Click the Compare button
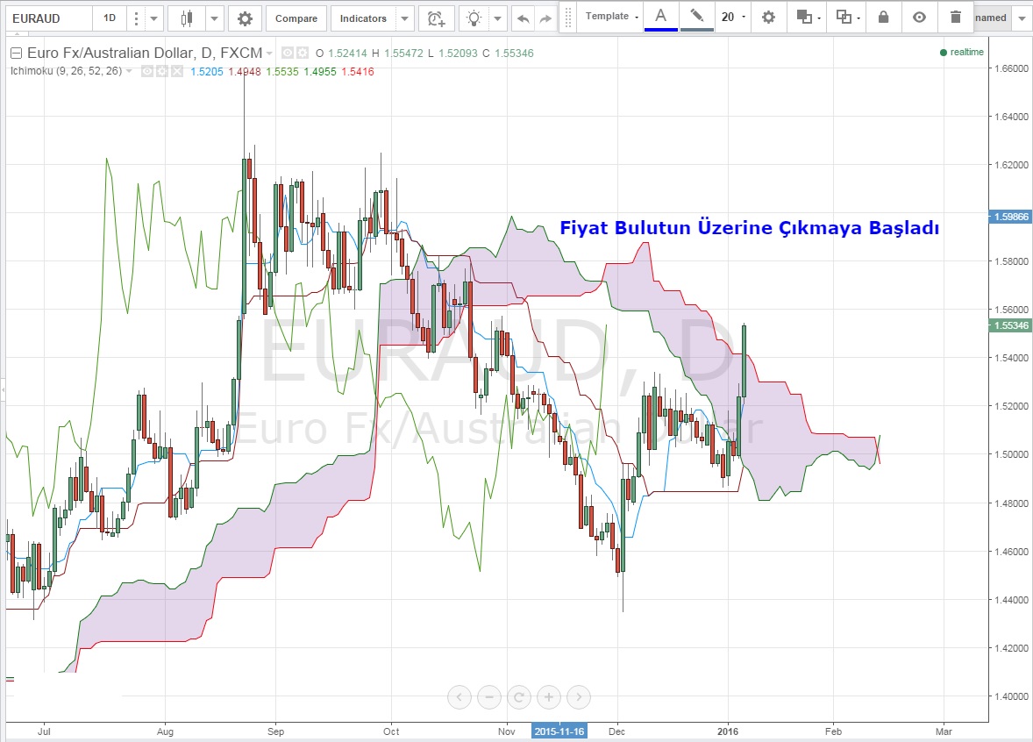The image size is (1033, 742). click(296, 18)
